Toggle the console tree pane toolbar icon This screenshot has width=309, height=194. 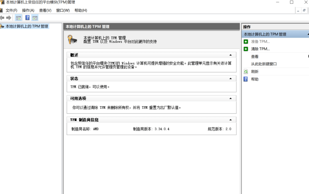click(x=18, y=17)
